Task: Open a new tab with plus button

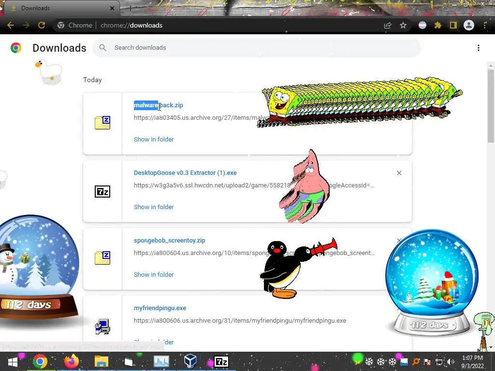Action: point(131,9)
